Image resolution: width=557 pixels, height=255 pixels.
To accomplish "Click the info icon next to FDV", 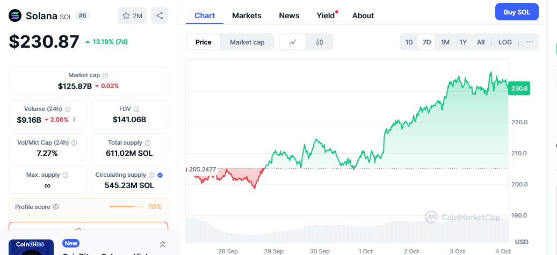I will pos(136,109).
